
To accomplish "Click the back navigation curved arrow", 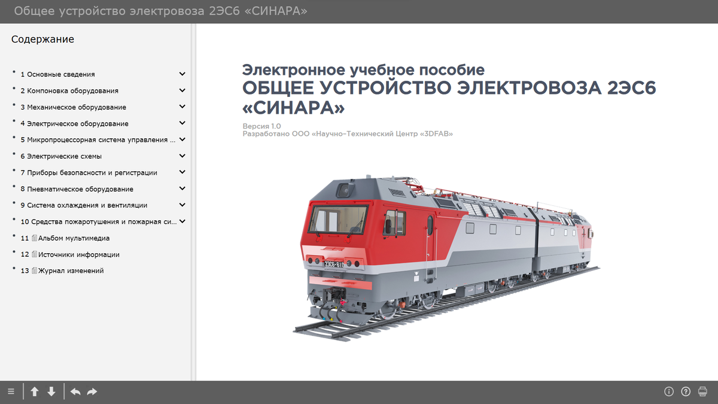I will click(x=75, y=391).
